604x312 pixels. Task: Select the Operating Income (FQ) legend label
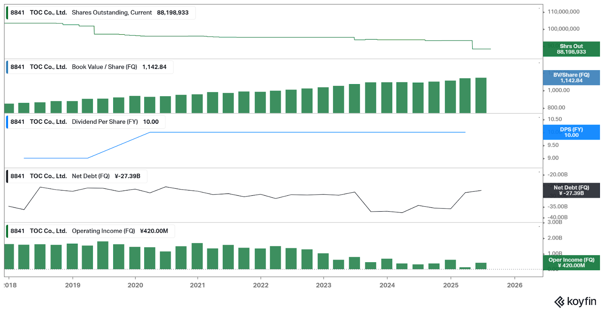coord(91,231)
